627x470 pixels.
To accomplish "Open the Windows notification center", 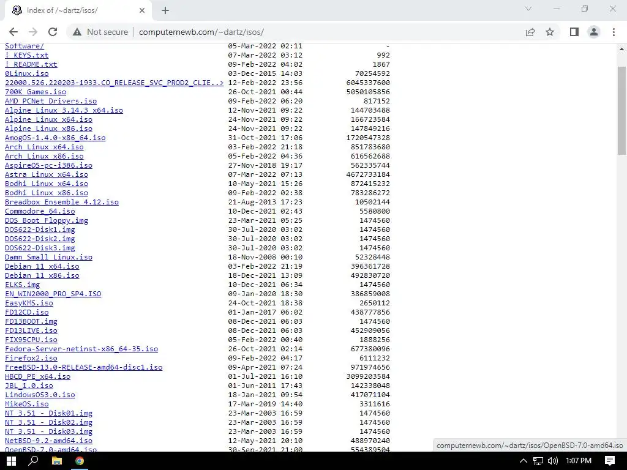I will (x=610, y=461).
